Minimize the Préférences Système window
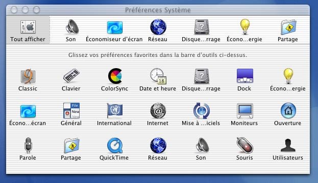The height and width of the screenshot is (183, 318). [x=25, y=10]
